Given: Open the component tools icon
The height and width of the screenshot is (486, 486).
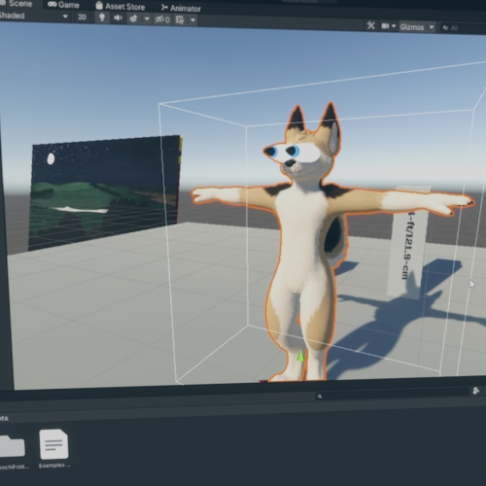Looking at the screenshot, I should click(x=371, y=25).
